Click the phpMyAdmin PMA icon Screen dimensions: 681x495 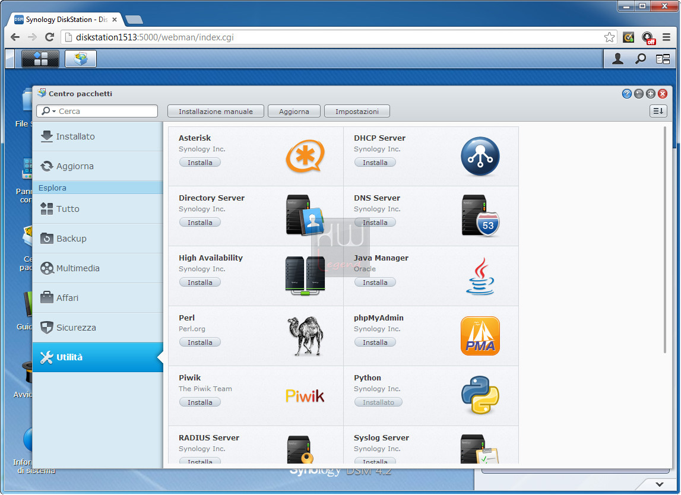[x=480, y=336]
